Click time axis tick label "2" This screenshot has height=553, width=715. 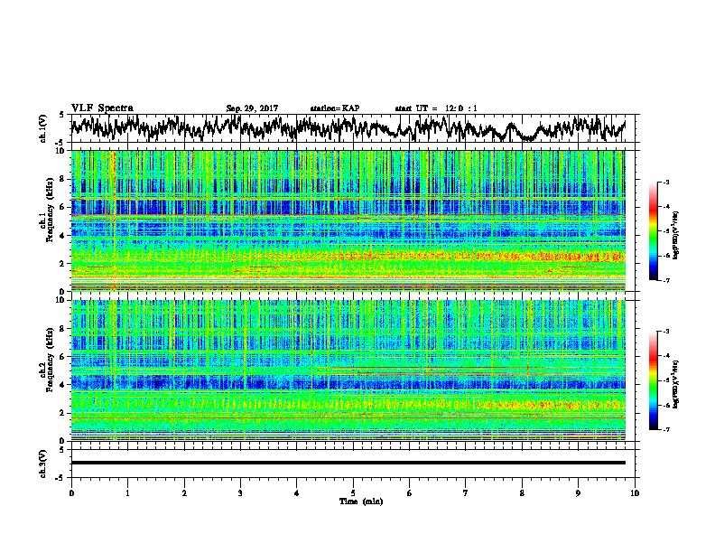click(184, 493)
